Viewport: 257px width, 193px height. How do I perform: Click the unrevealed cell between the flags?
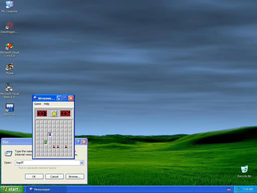pos(62,147)
